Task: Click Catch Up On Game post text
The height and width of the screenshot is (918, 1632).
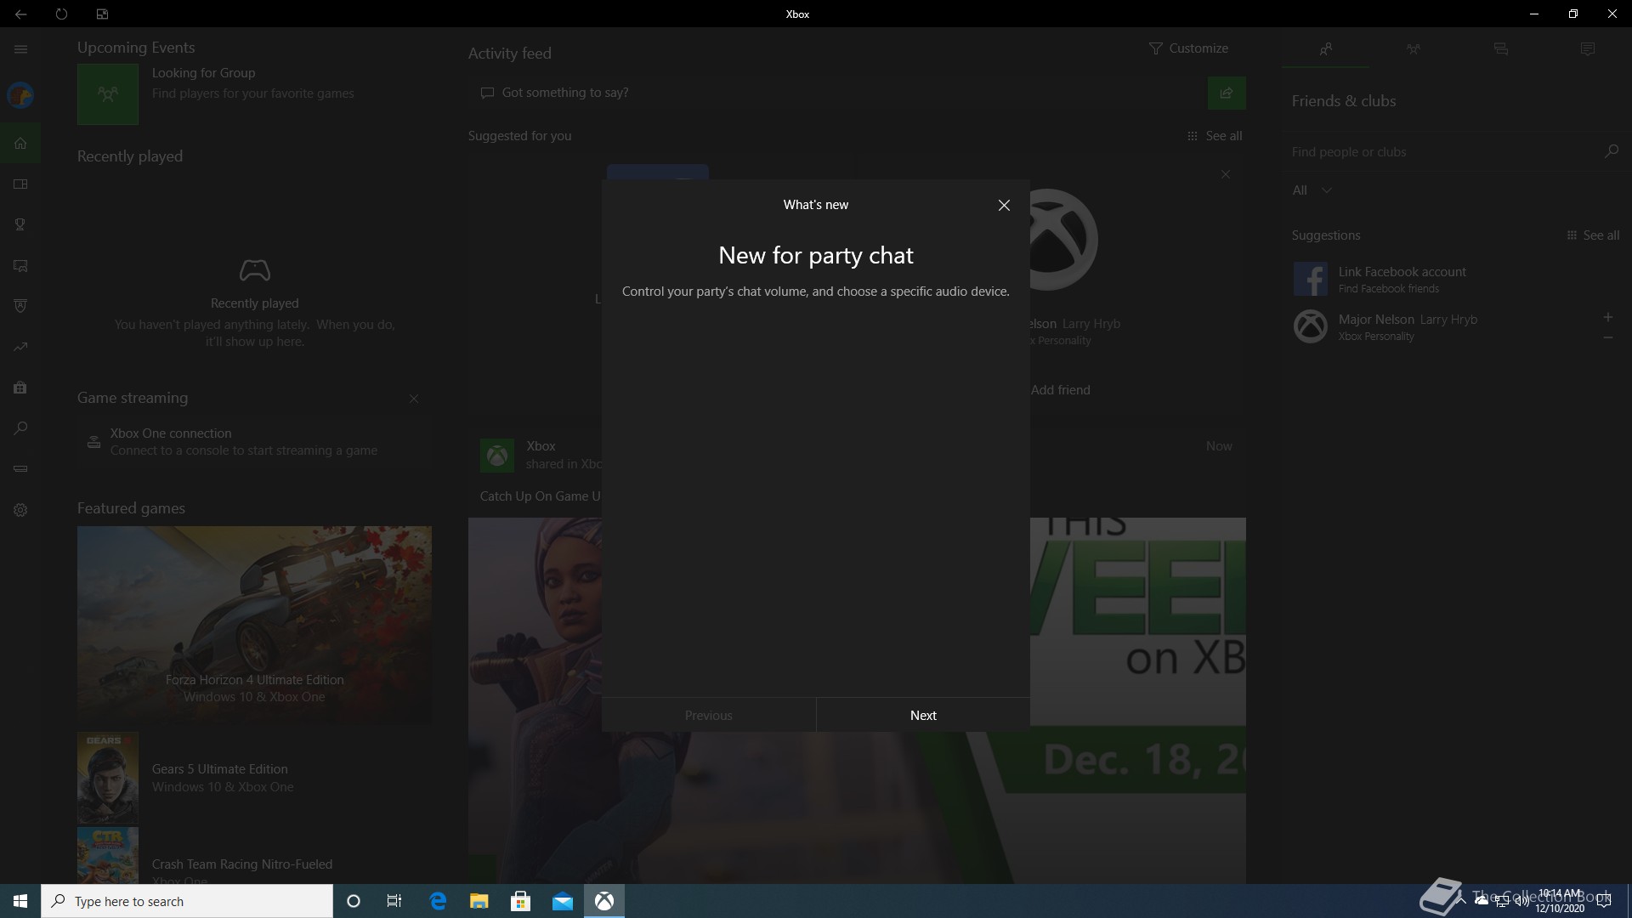Action: pyautogui.click(x=541, y=496)
